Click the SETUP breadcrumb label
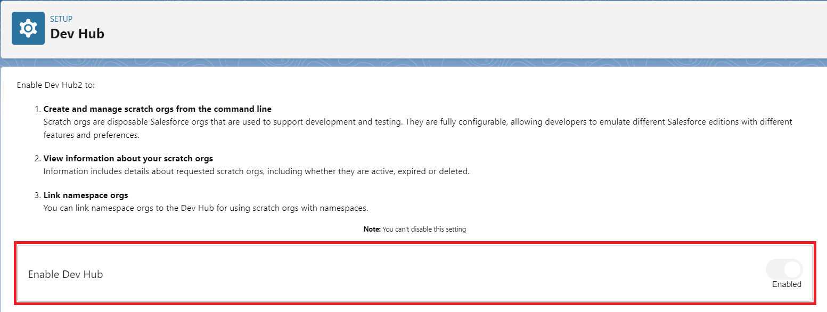Viewport: 827px width, 312px height. 61,19
